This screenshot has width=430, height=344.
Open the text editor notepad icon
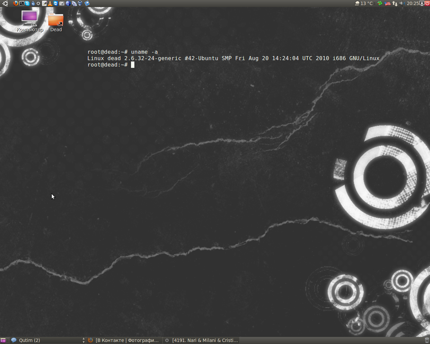pyautogui.click(x=44, y=3)
